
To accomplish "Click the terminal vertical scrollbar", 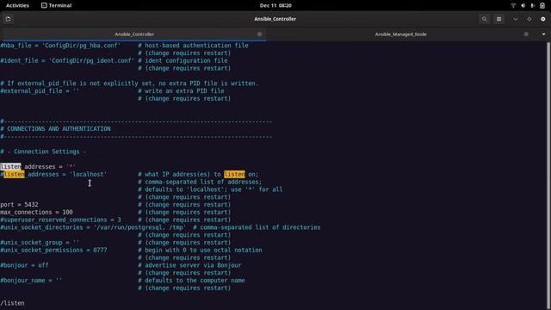I will pos(548,176).
